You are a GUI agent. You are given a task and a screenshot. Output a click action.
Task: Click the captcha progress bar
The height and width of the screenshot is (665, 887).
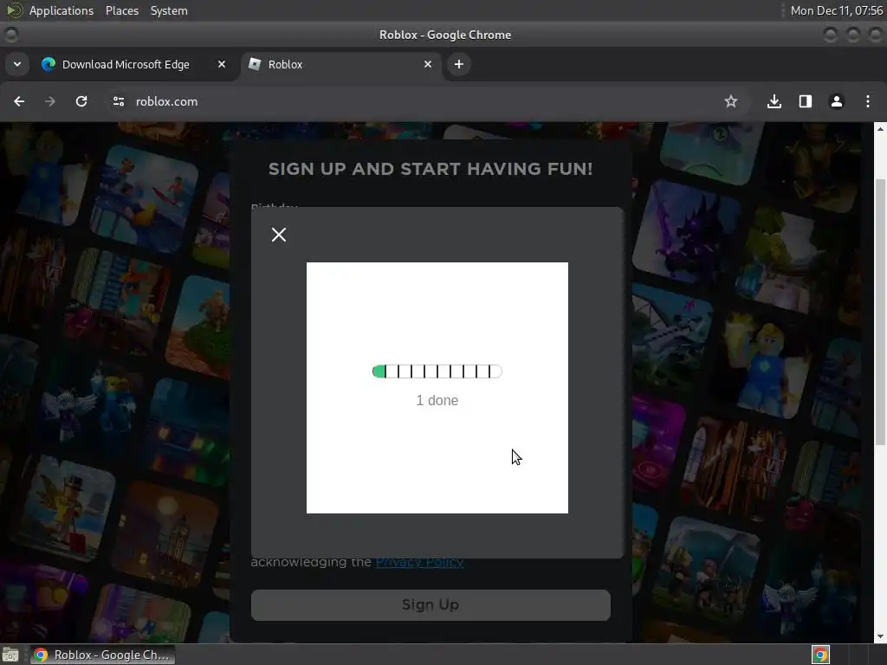coord(437,371)
